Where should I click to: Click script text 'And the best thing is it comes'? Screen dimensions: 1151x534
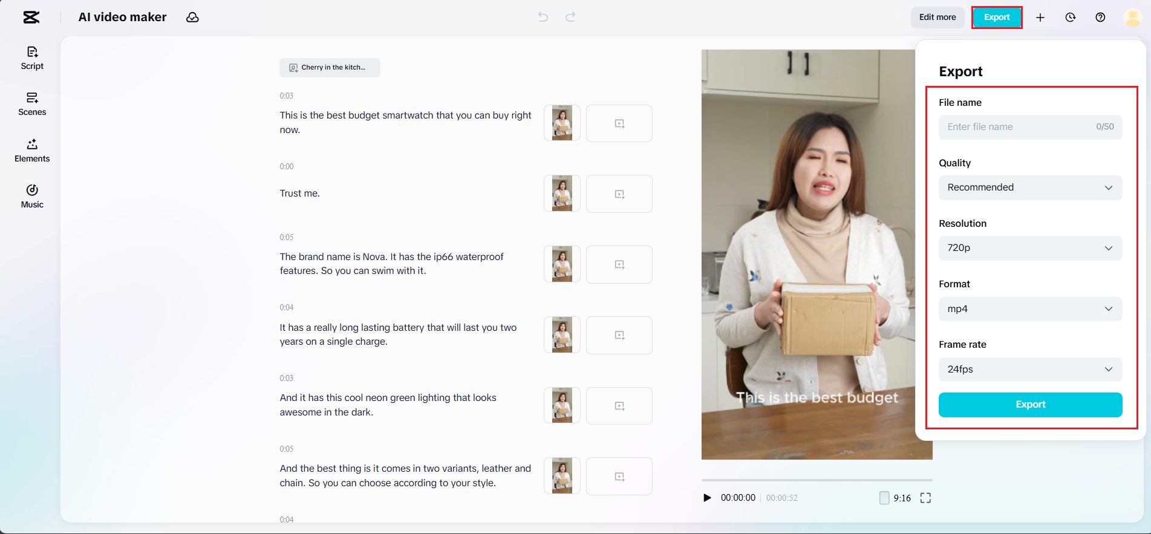tap(405, 475)
